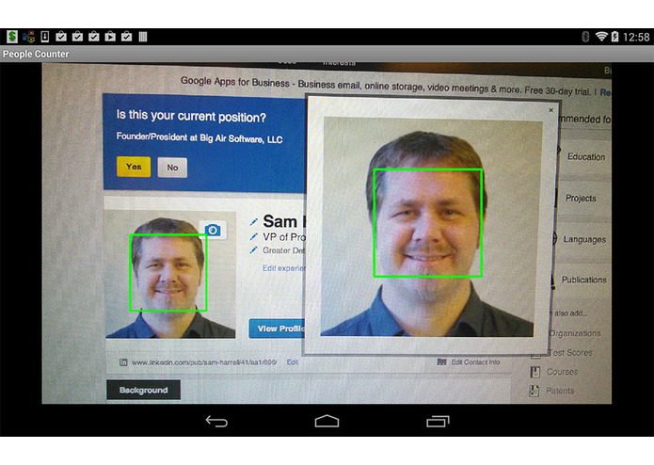
Task: Click the small profile photo thumbnail
Action: tap(170, 275)
